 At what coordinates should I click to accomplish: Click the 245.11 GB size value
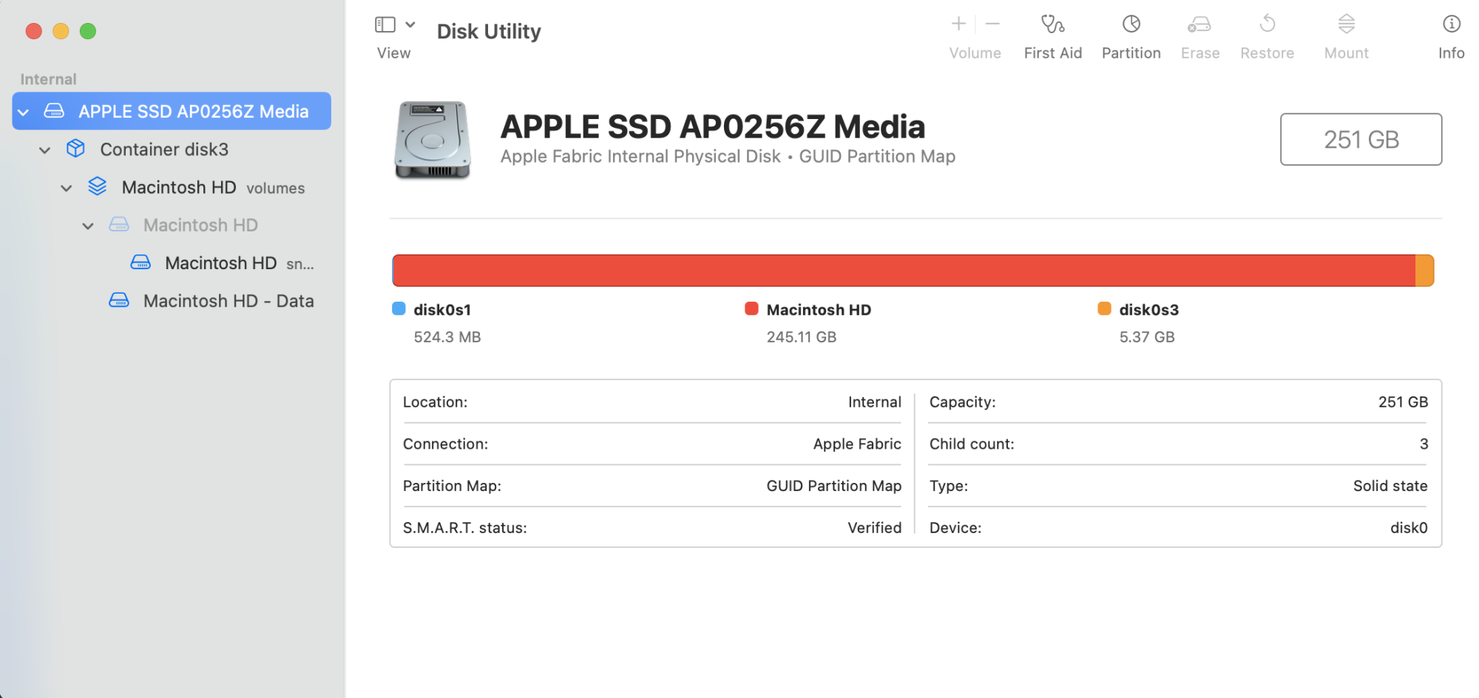[801, 337]
